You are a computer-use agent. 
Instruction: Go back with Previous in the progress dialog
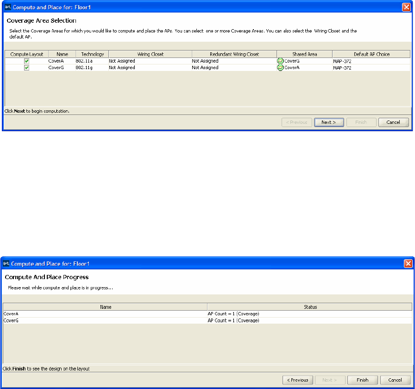tap(298, 380)
